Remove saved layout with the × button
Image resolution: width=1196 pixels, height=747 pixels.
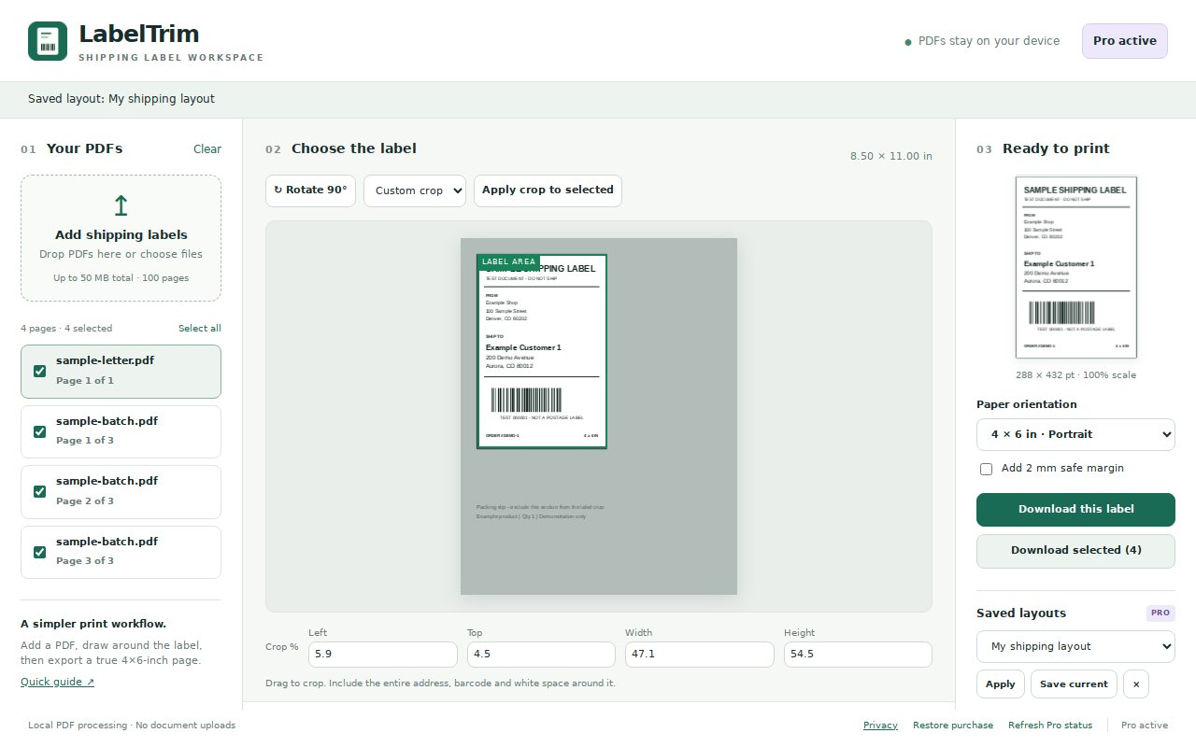pyautogui.click(x=1136, y=684)
